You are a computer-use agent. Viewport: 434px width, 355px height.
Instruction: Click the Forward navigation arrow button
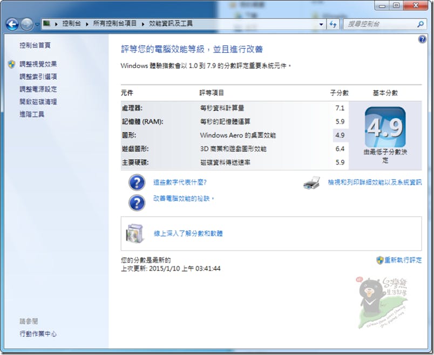27,24
